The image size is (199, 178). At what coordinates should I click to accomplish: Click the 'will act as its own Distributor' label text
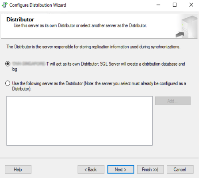(x=99, y=67)
